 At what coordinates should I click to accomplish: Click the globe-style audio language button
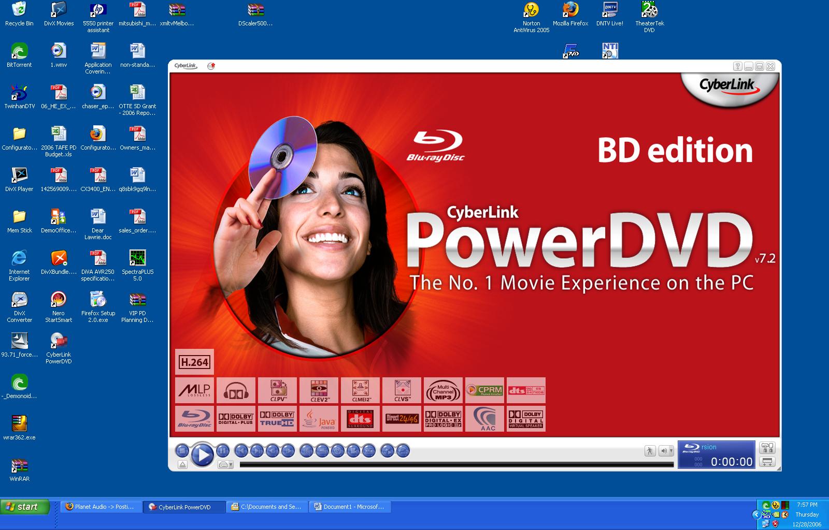(337, 450)
